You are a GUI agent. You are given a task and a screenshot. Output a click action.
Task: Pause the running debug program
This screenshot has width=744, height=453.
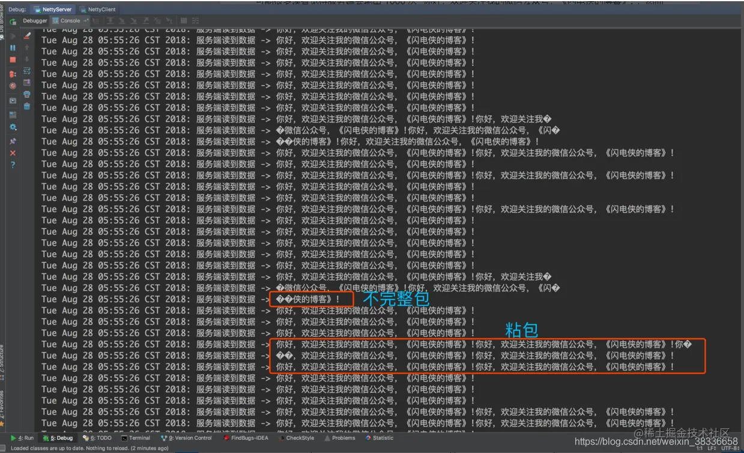tap(13, 48)
